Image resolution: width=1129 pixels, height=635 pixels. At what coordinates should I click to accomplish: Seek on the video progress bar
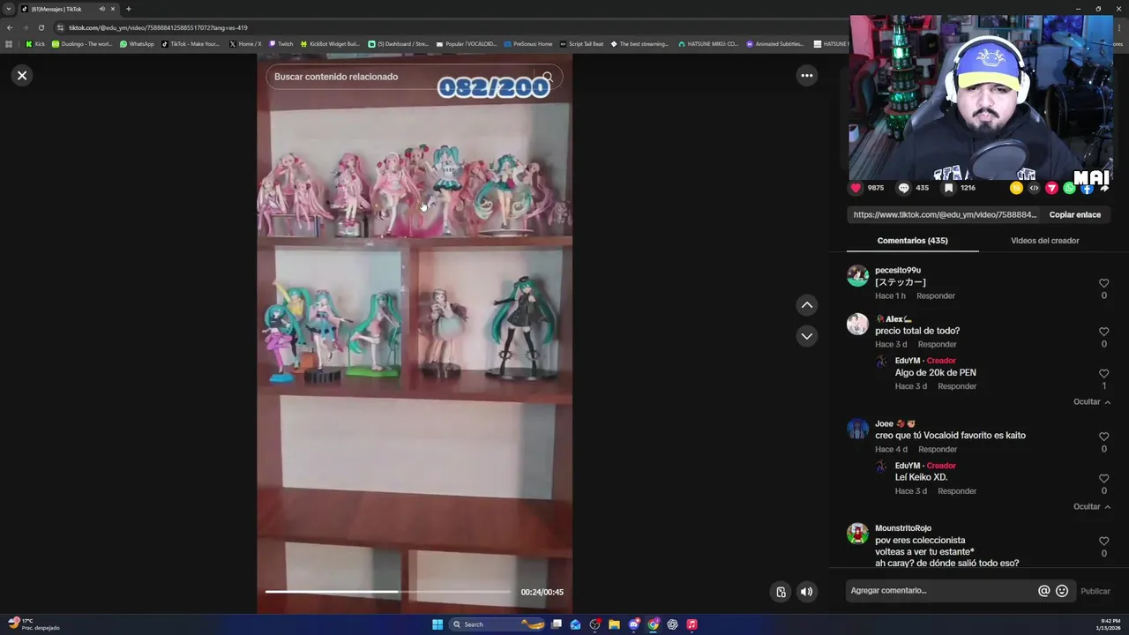pyautogui.click(x=387, y=592)
